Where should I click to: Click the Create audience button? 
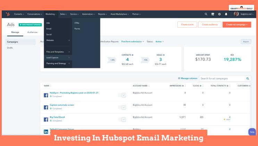[210, 25]
